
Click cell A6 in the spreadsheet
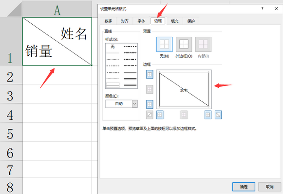click(x=57, y=151)
